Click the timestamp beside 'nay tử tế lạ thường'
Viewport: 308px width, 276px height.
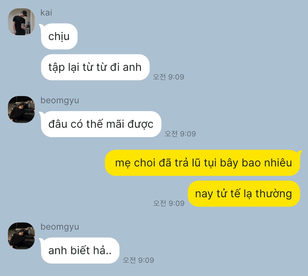169,203
